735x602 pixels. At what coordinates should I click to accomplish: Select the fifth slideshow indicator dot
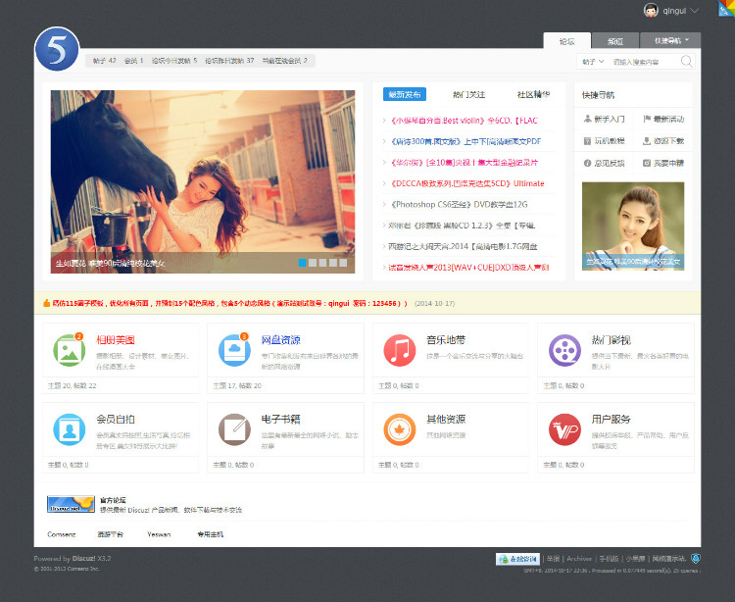coord(343,263)
